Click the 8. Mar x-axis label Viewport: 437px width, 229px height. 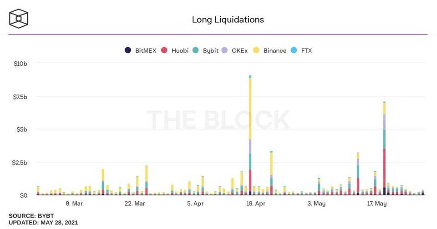[x=74, y=204]
